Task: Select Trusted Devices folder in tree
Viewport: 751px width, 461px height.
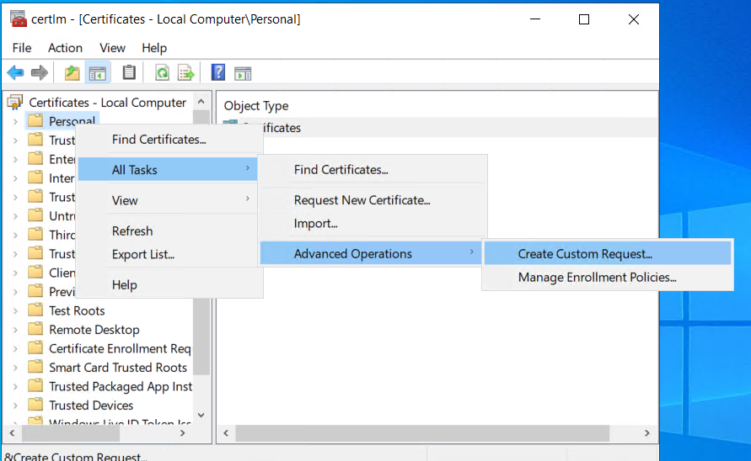Action: tap(91, 405)
